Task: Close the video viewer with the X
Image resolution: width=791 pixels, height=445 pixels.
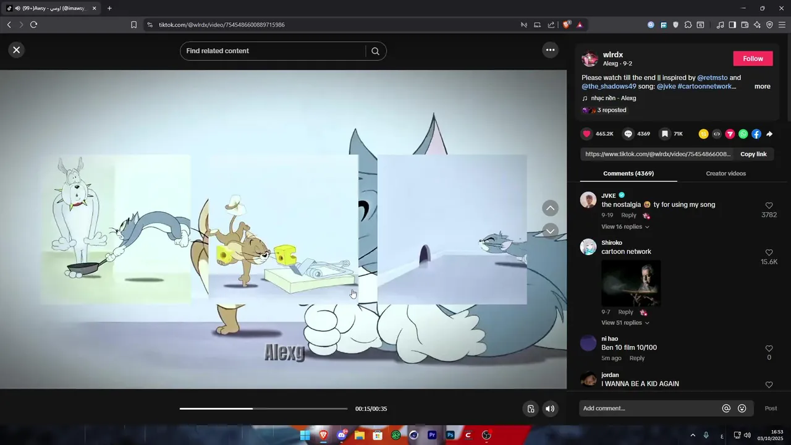Action: pos(17,50)
